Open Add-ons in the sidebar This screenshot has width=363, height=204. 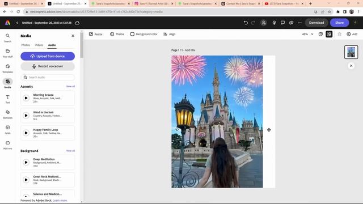point(7,145)
